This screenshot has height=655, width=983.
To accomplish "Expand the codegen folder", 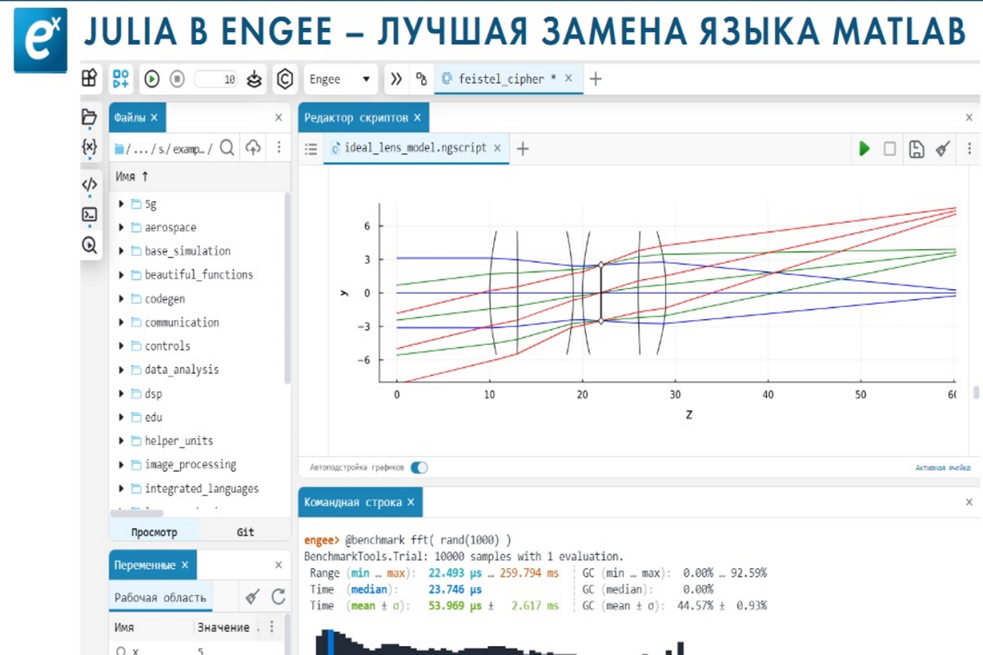I will [x=121, y=299].
